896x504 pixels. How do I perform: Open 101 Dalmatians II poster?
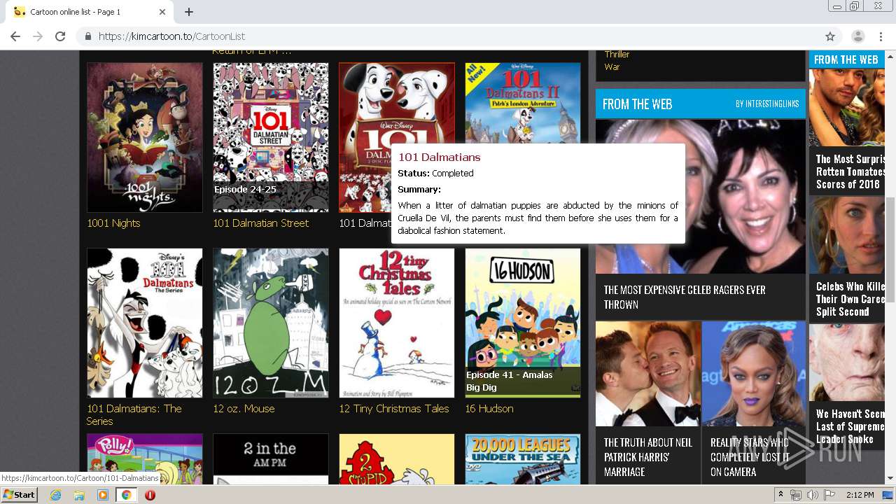coord(523,103)
